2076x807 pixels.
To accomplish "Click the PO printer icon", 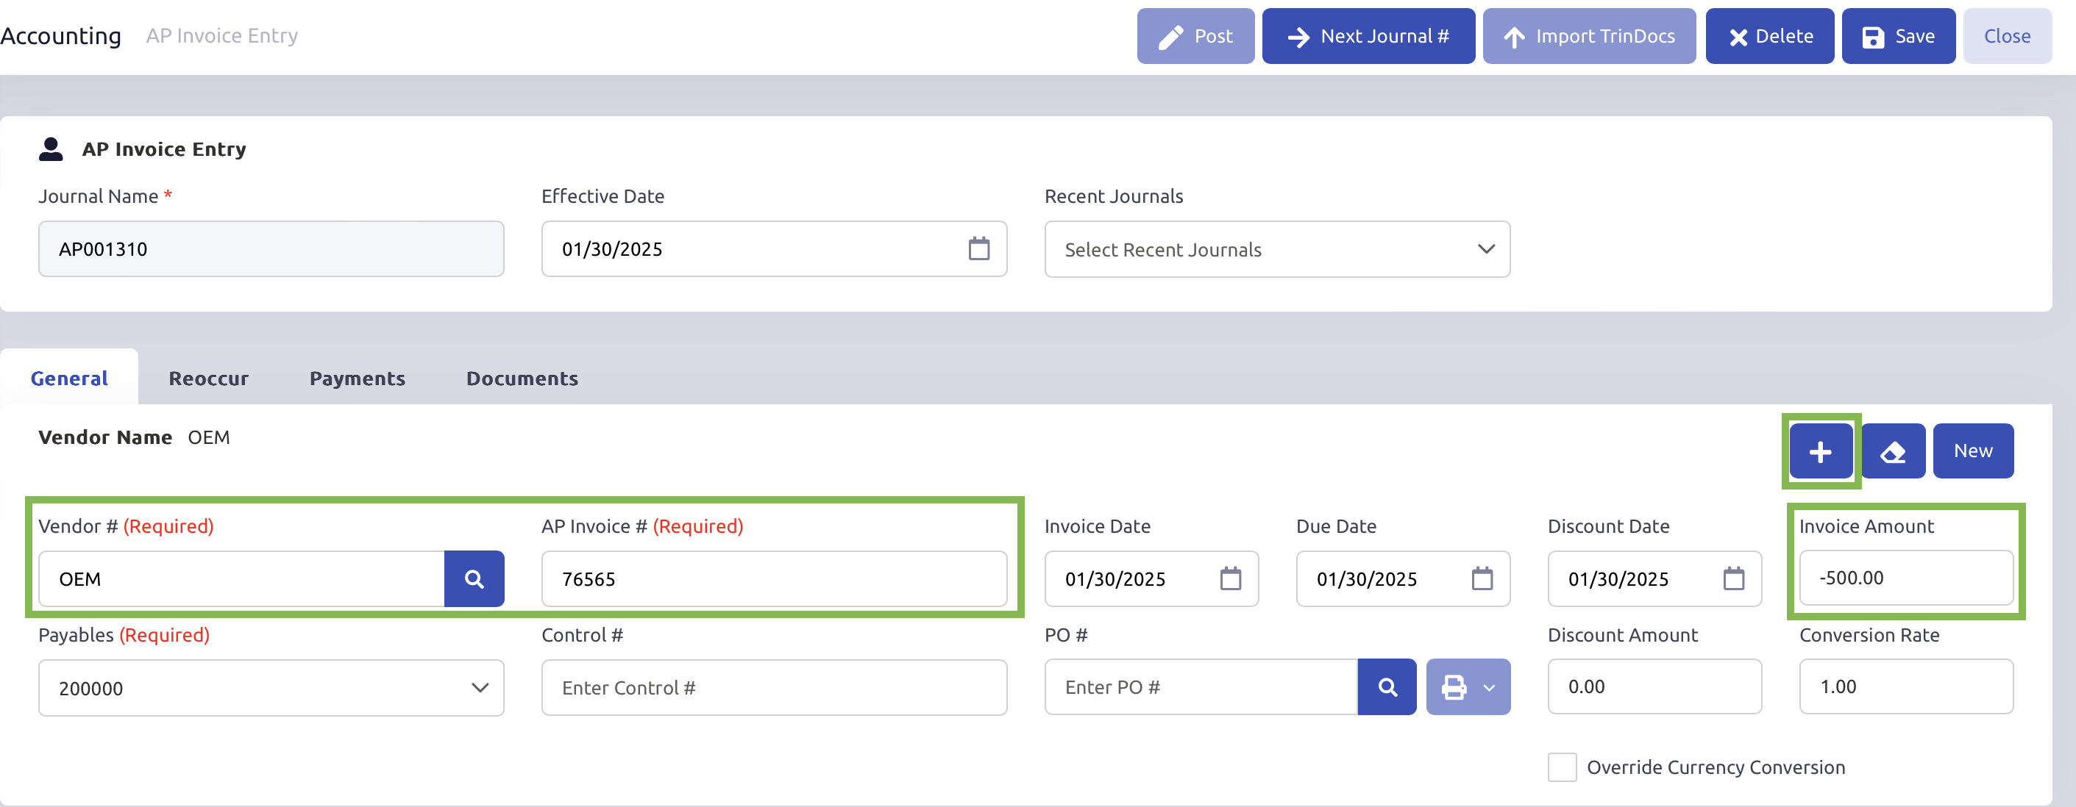I will tap(1453, 687).
